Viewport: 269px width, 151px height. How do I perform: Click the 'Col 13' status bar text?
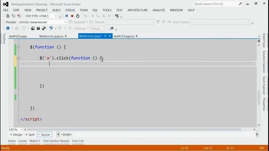coord(208,148)
